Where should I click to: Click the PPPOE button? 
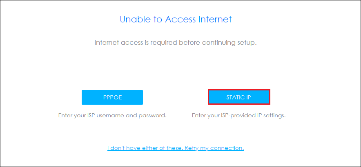[x=112, y=97]
